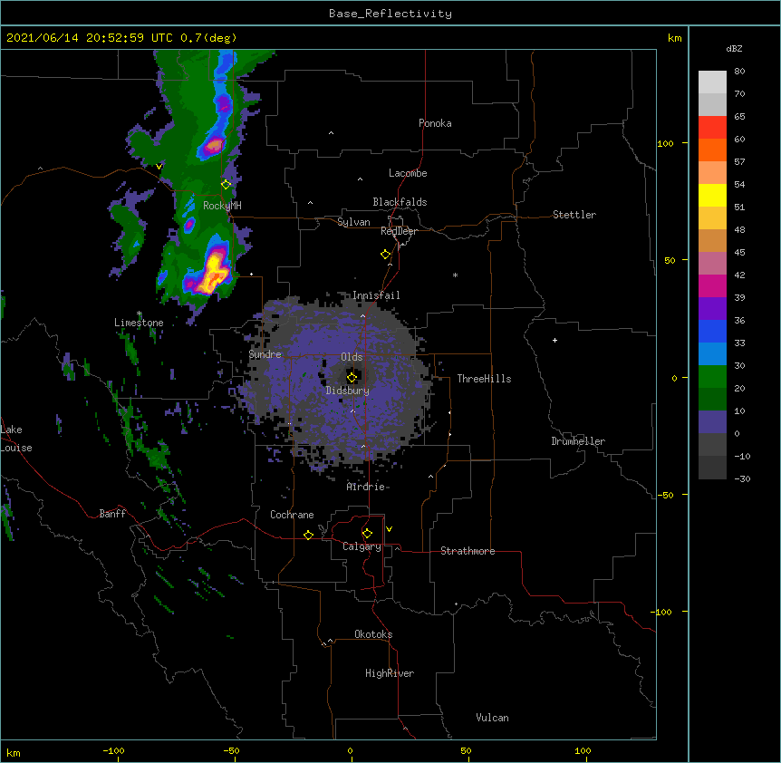Click the RockyMH label

tap(222, 205)
